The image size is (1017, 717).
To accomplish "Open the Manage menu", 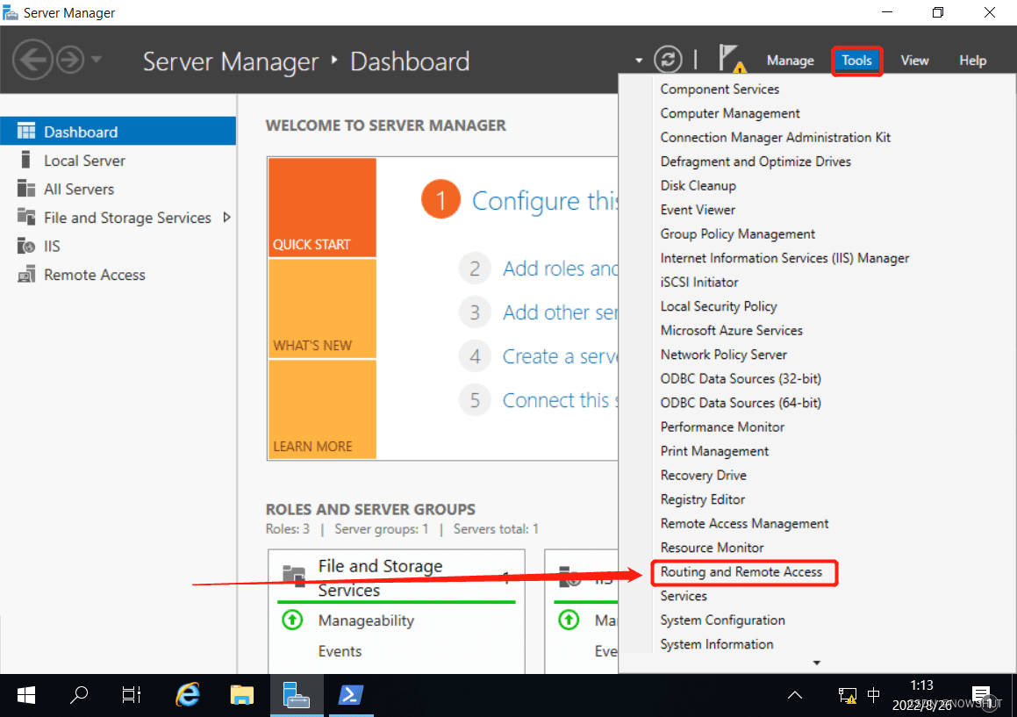I will pos(790,61).
